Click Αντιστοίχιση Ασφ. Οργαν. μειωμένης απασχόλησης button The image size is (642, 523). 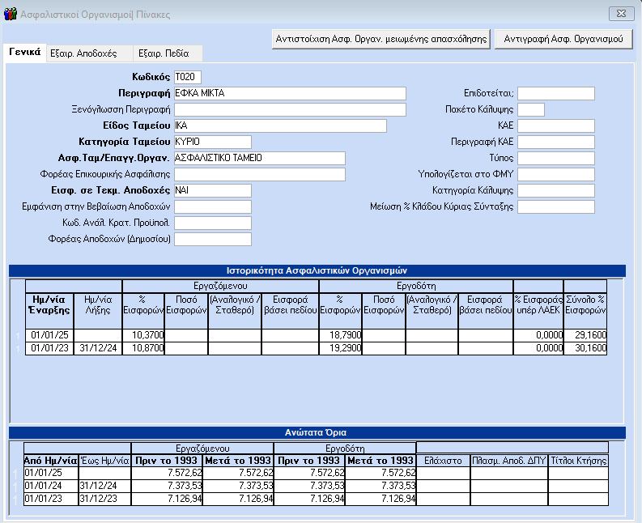[x=381, y=39]
